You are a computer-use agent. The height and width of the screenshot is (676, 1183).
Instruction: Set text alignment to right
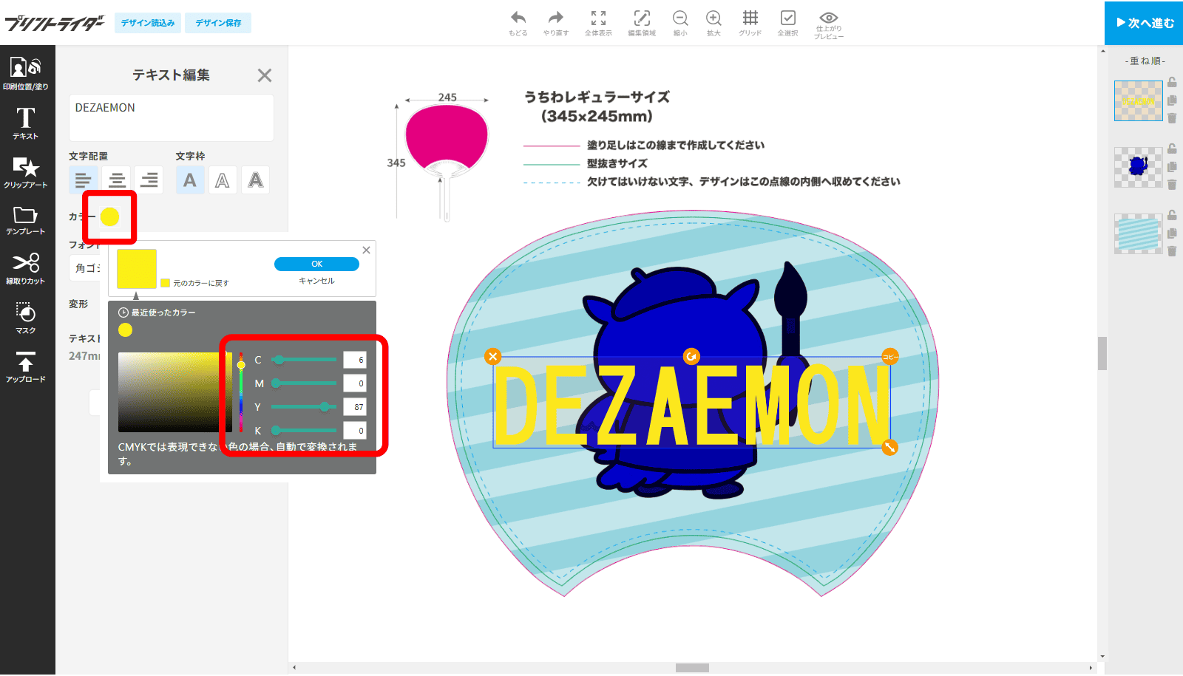[x=149, y=180]
